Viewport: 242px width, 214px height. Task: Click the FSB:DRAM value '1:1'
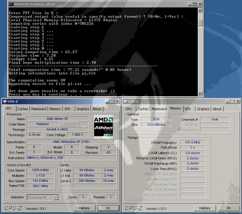coord(193,148)
